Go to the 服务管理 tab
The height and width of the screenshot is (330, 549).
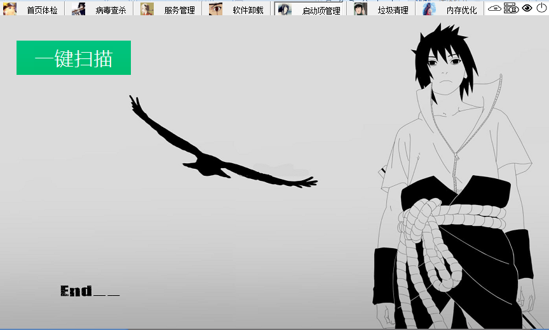point(168,9)
